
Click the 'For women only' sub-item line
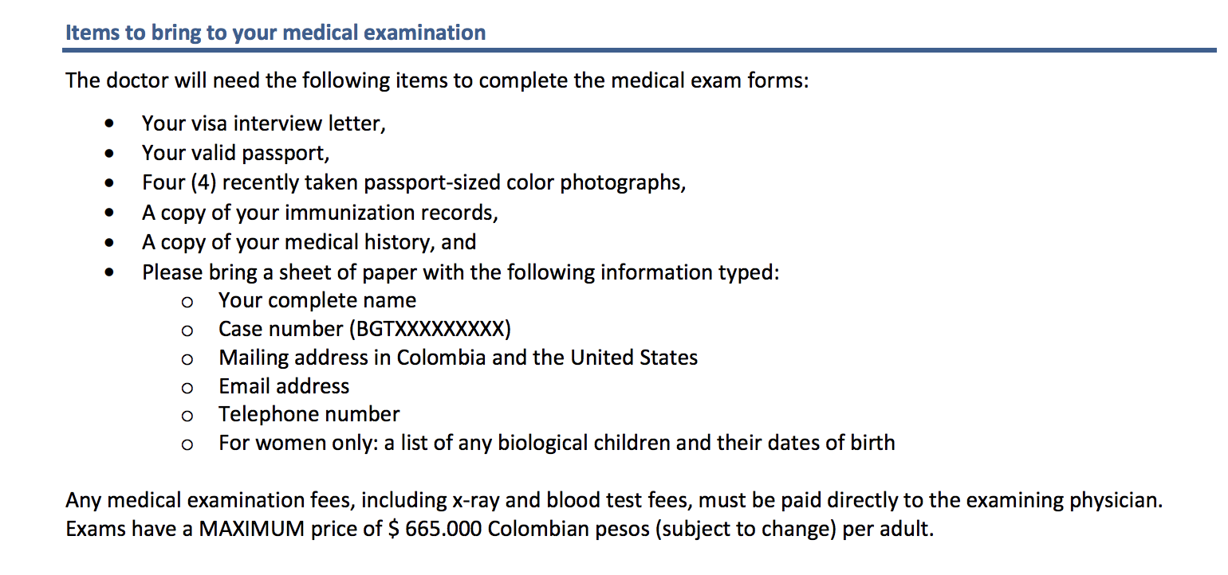(557, 443)
